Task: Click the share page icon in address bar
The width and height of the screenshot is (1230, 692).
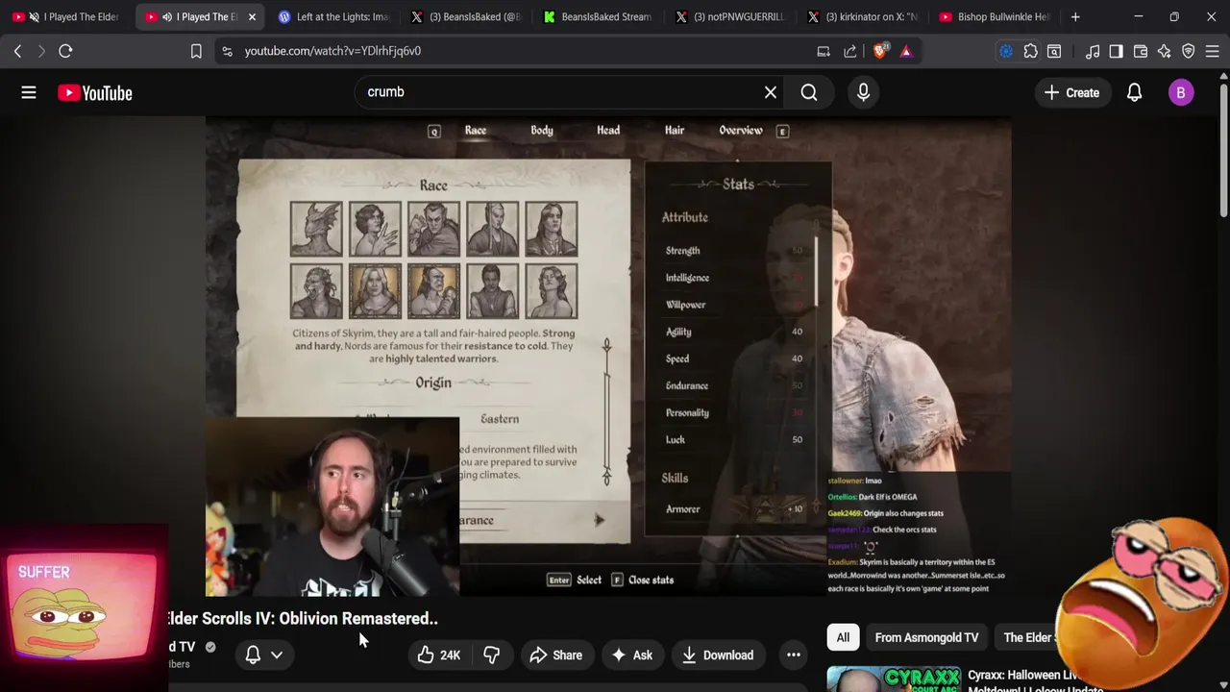Action: (x=850, y=51)
